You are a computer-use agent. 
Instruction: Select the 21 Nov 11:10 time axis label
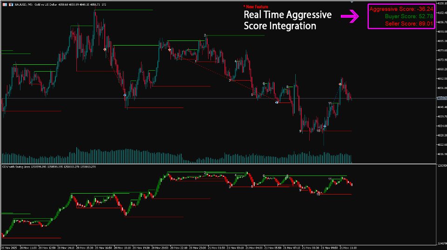point(348,248)
